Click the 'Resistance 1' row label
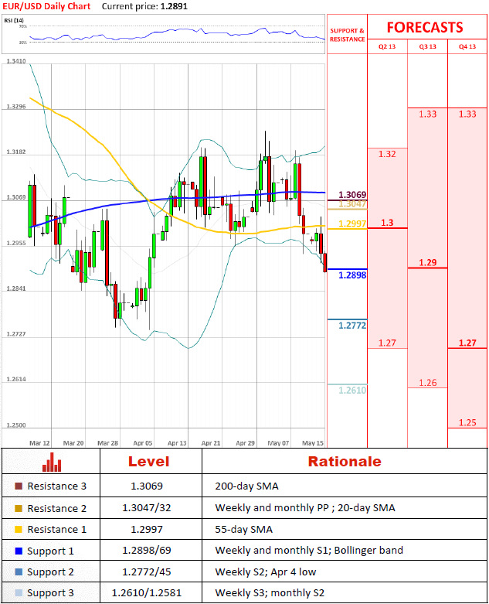 tap(57, 529)
